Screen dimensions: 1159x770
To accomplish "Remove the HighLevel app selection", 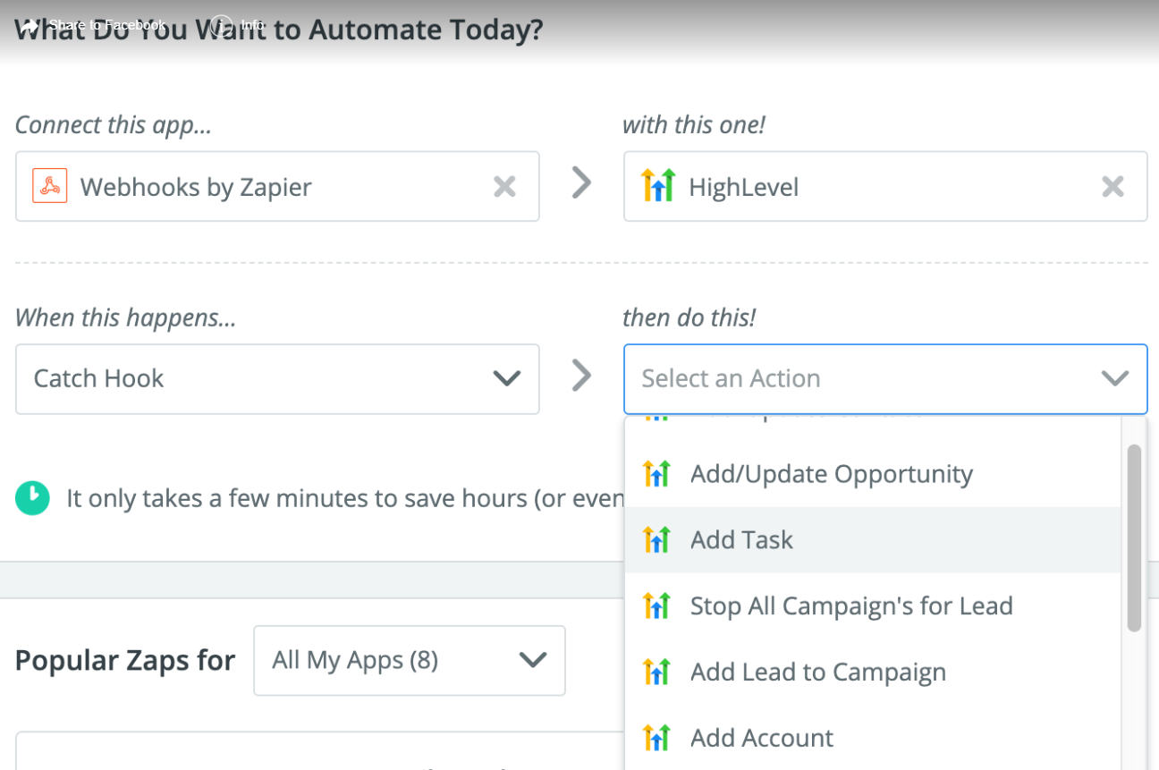I will tap(1112, 186).
